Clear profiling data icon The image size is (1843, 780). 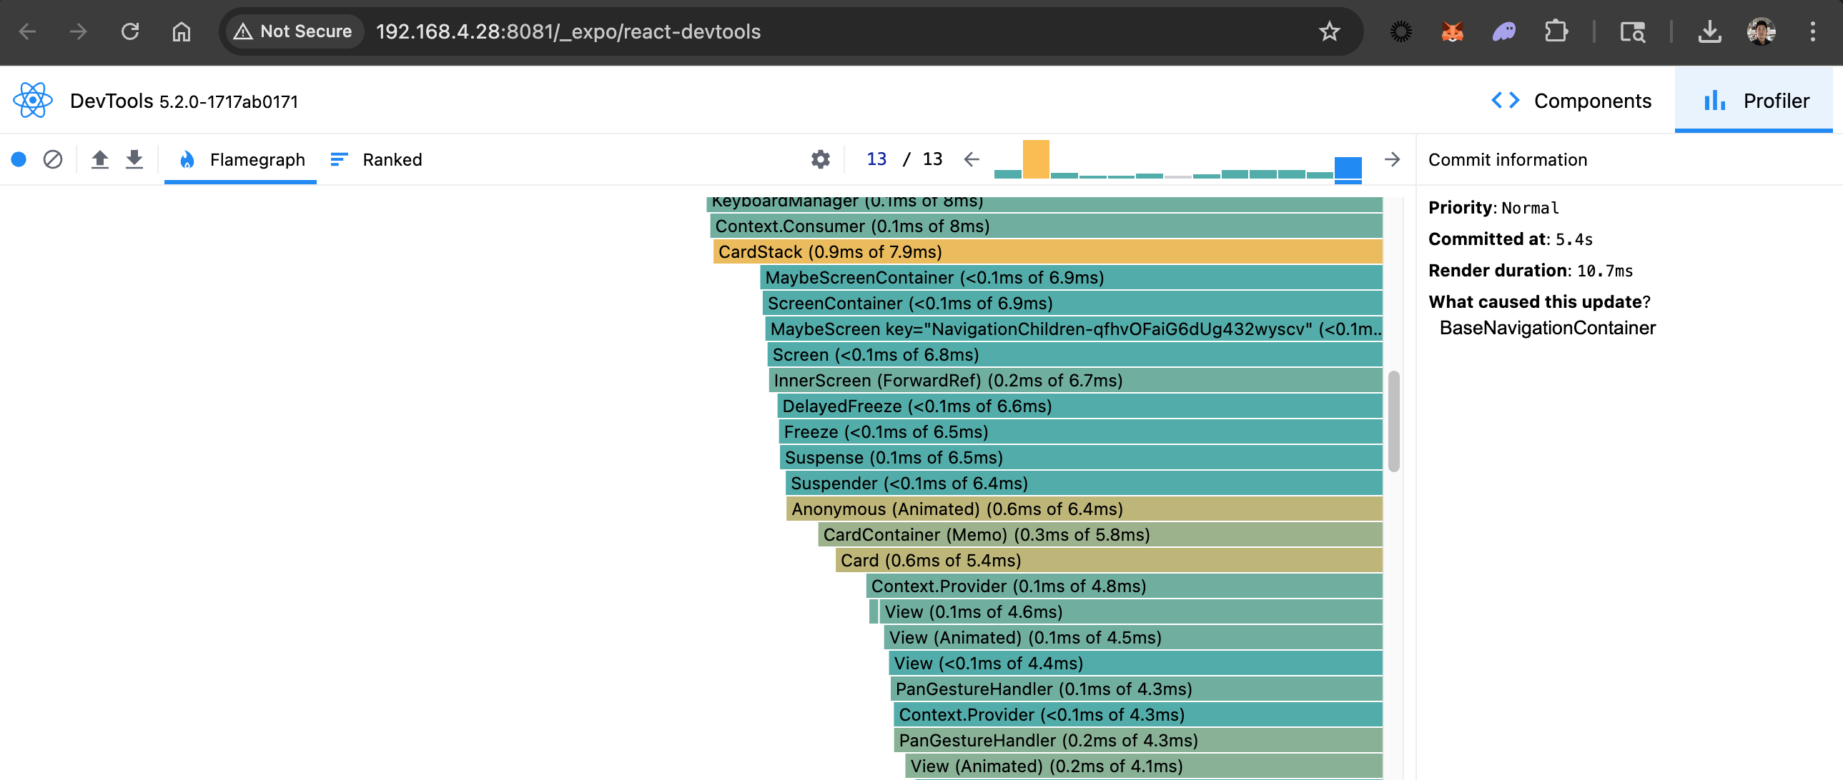pos(53,159)
